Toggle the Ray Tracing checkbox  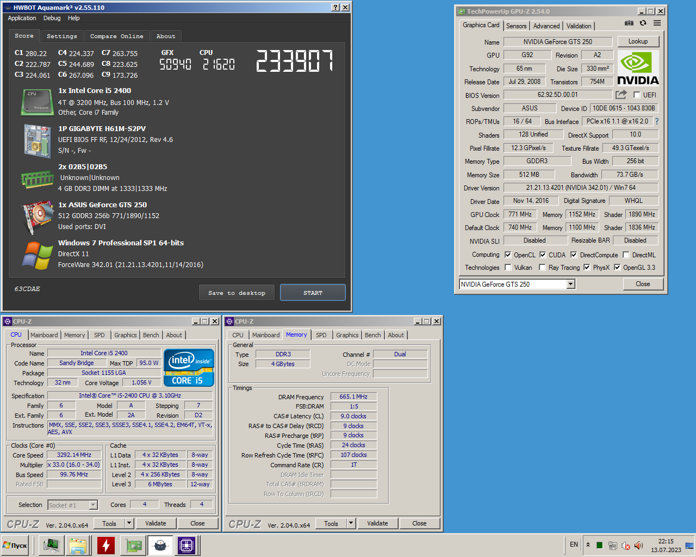click(x=542, y=267)
